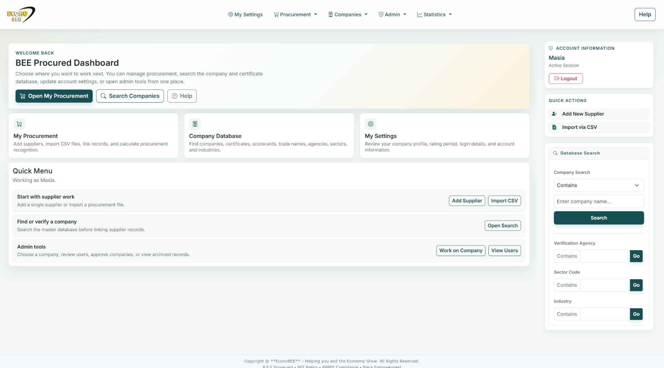Click Go next to Sector Code

pyautogui.click(x=636, y=285)
